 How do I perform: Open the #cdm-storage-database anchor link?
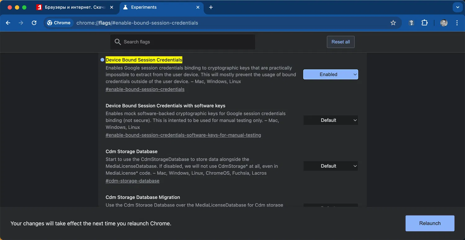click(132, 181)
